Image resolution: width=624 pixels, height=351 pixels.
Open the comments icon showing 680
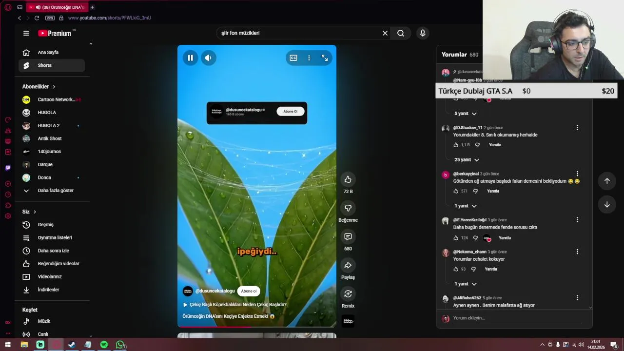point(348,236)
